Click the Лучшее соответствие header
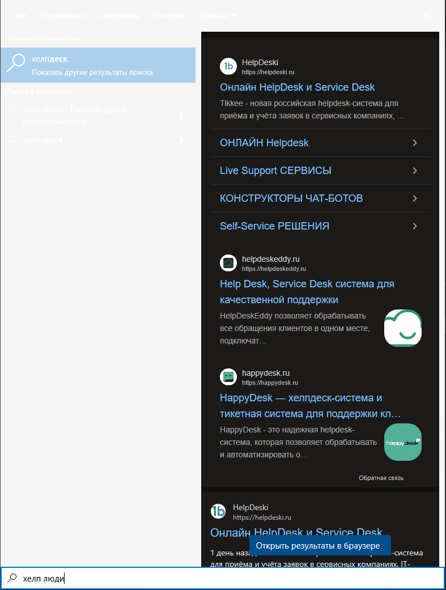The width and height of the screenshot is (446, 590). (44, 39)
